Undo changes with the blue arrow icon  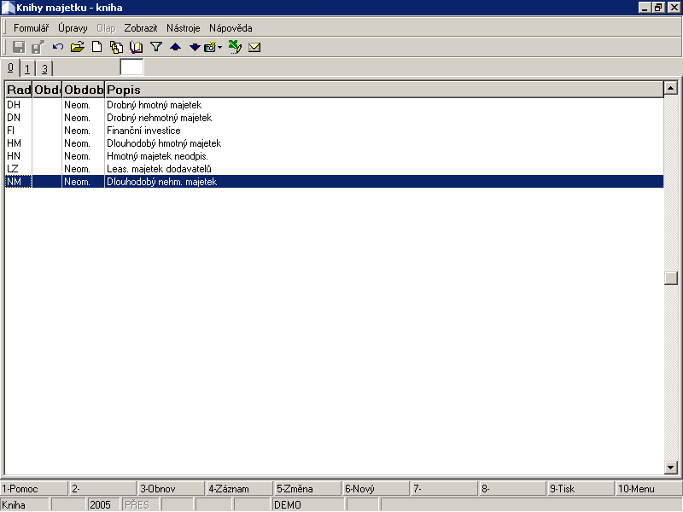coord(57,47)
